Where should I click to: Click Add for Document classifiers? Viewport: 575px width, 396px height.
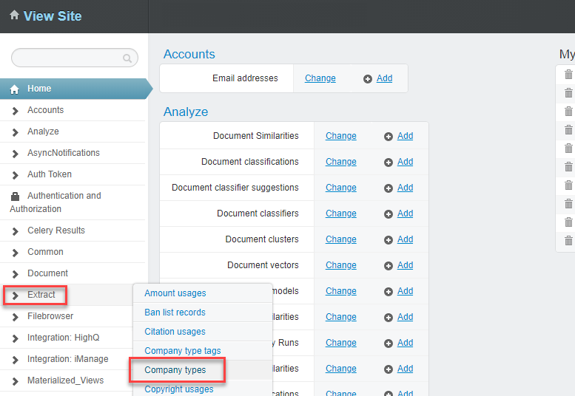click(x=406, y=214)
